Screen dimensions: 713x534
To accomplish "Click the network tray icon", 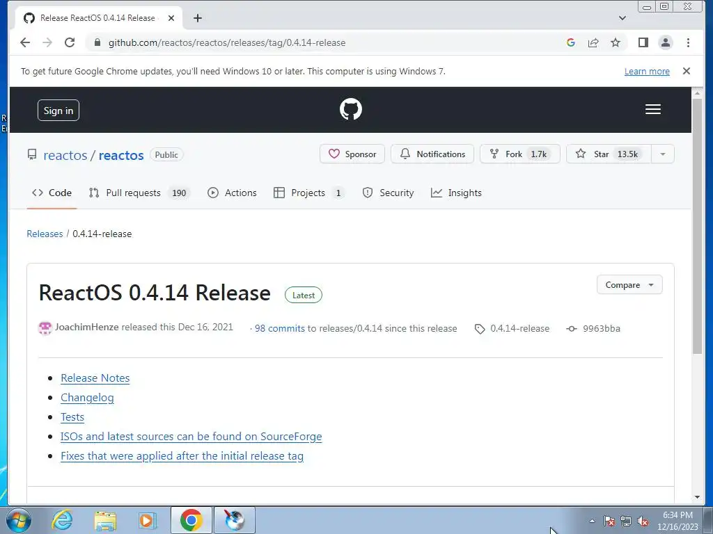I will (626, 521).
